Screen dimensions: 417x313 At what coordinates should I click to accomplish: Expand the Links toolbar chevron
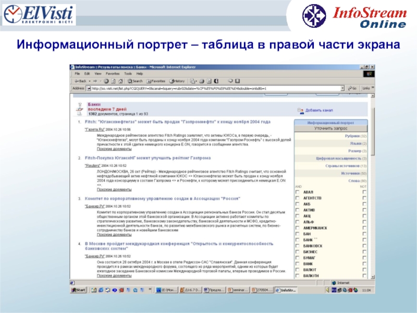pos(373,88)
